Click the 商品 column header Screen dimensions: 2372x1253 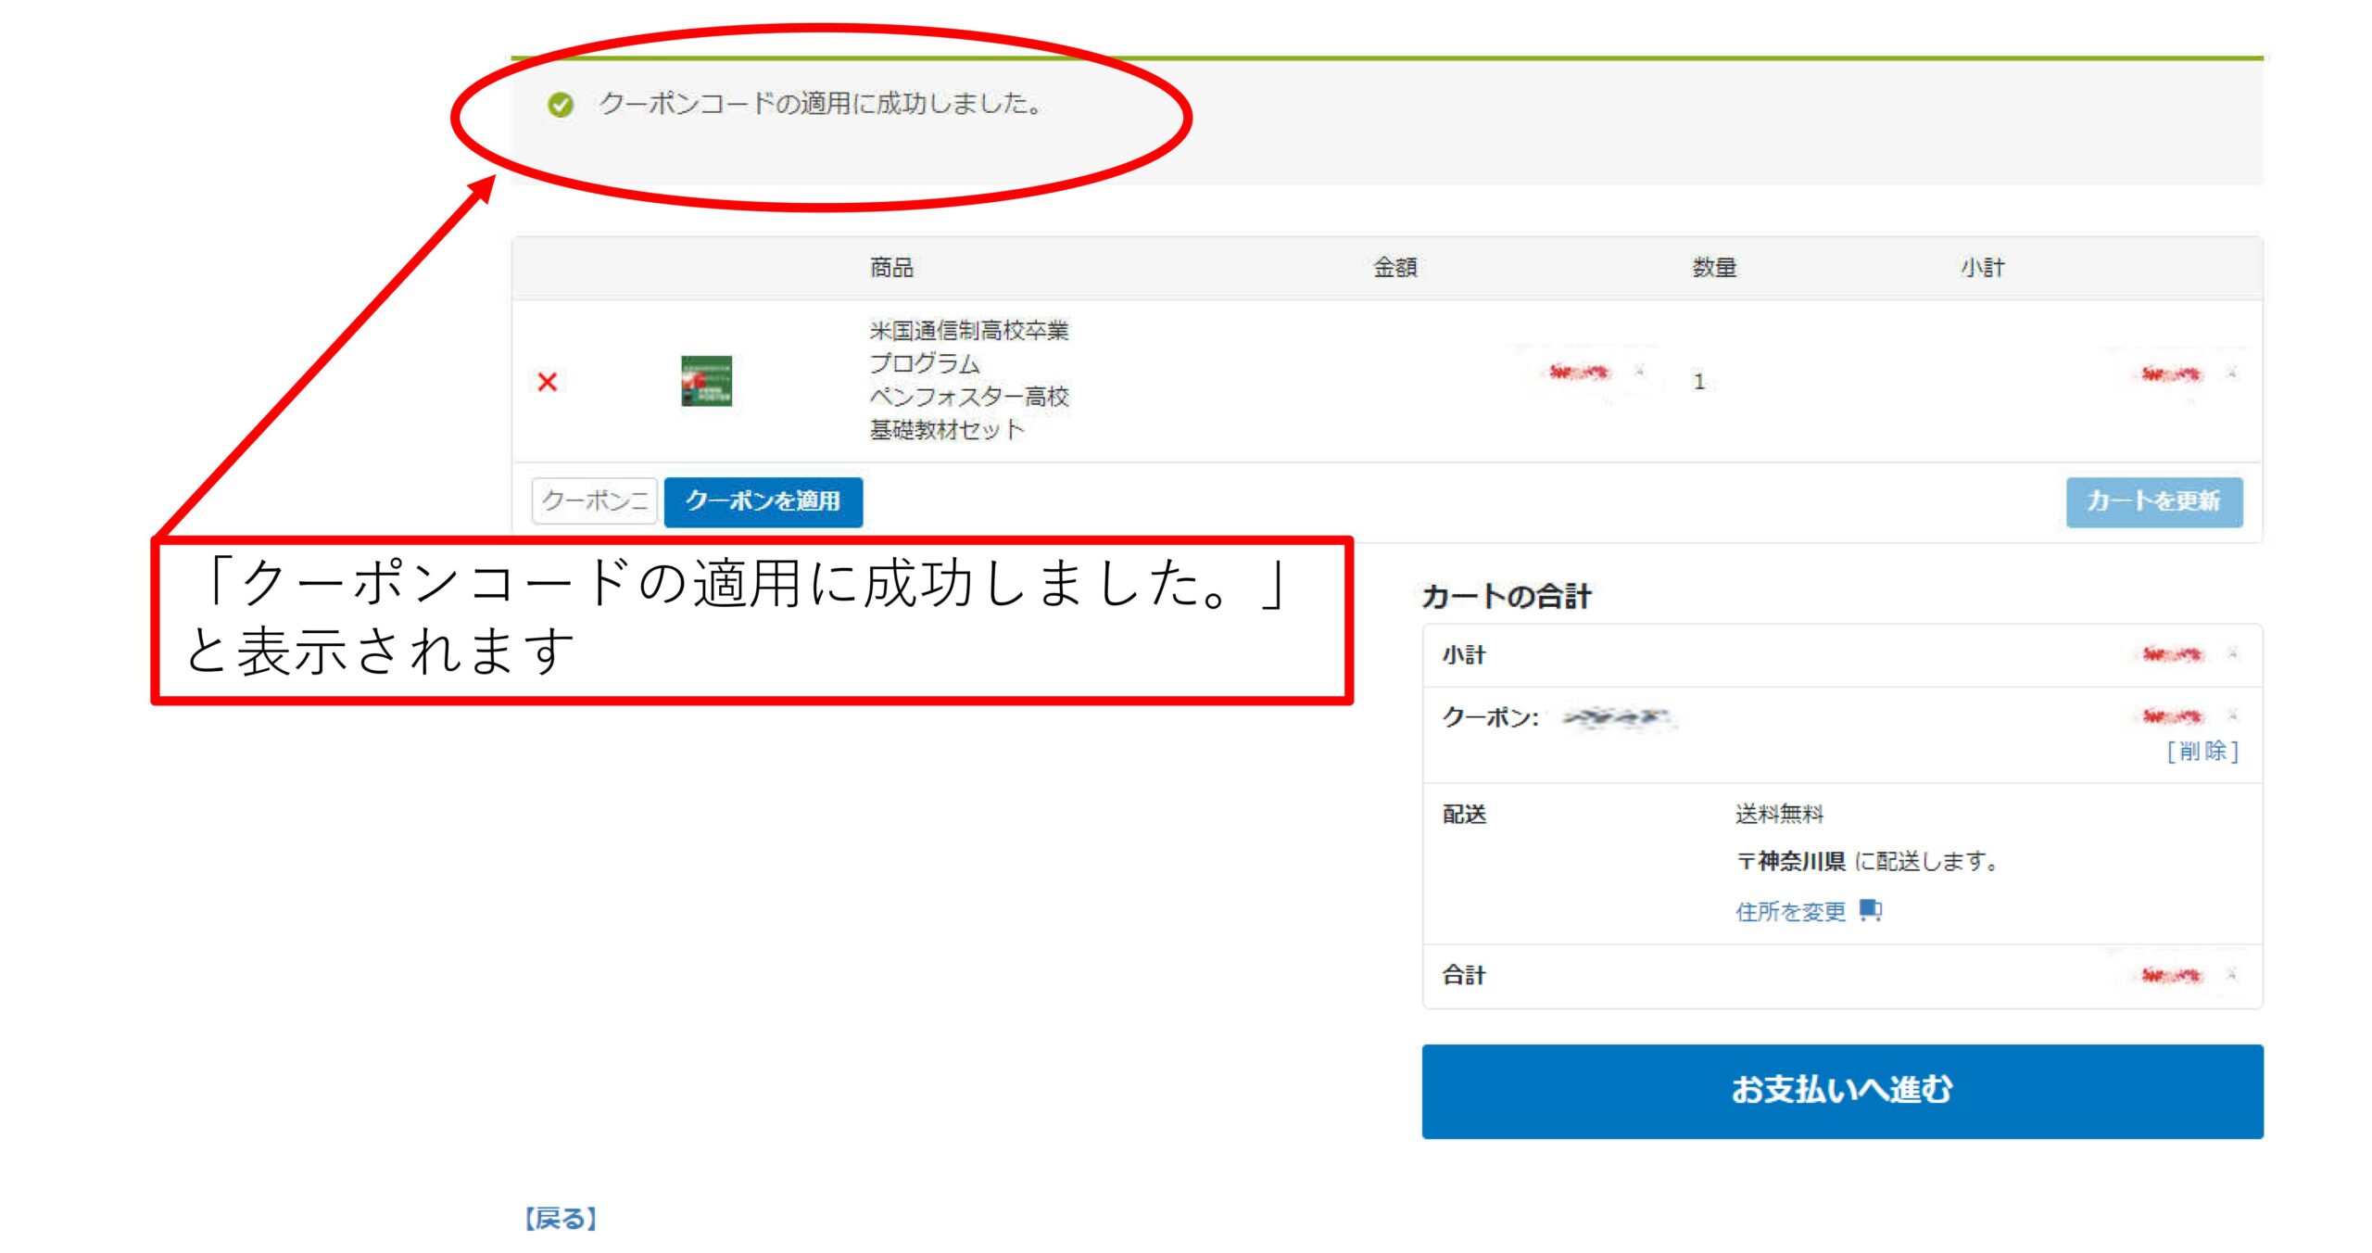pos(891,268)
